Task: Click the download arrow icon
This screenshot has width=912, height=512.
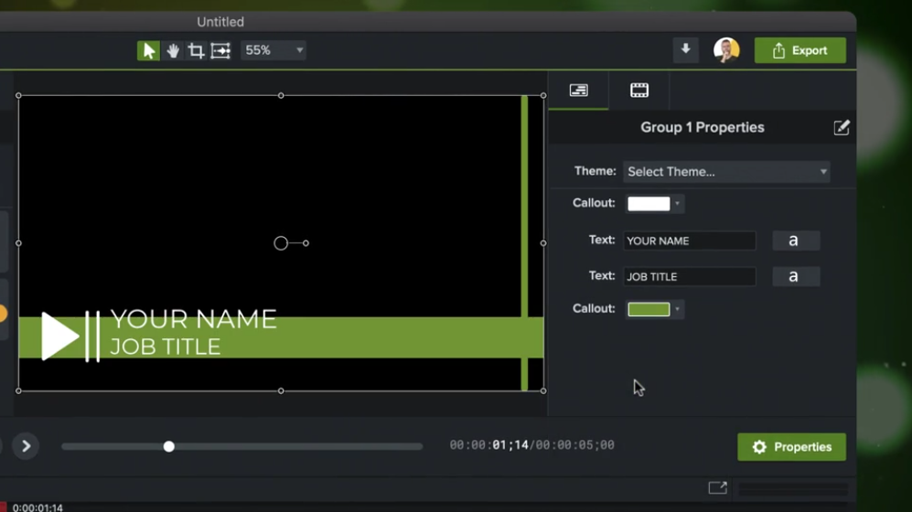Action: click(x=685, y=49)
